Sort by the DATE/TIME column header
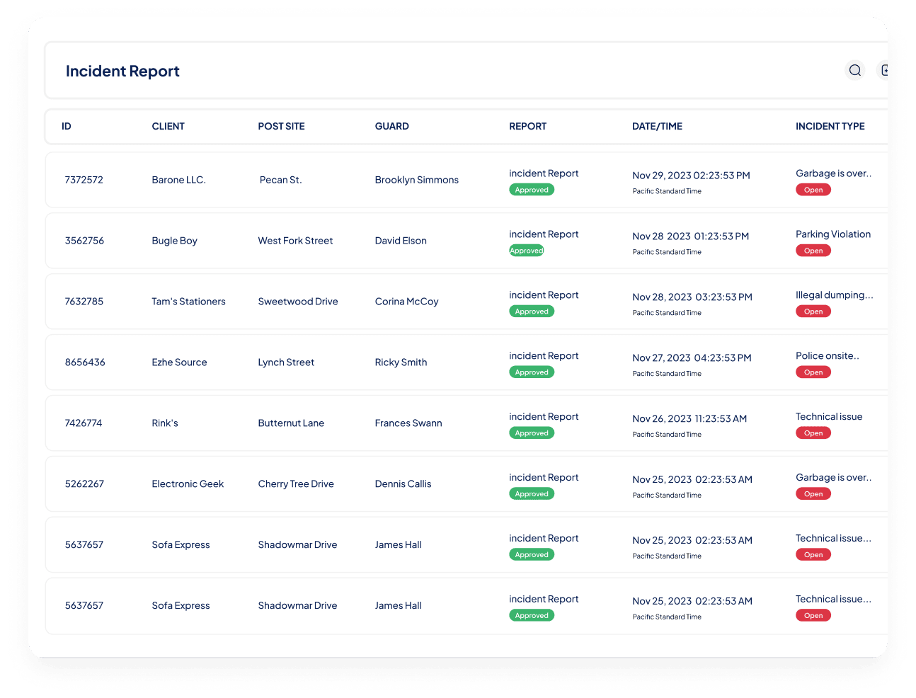 pyautogui.click(x=657, y=126)
